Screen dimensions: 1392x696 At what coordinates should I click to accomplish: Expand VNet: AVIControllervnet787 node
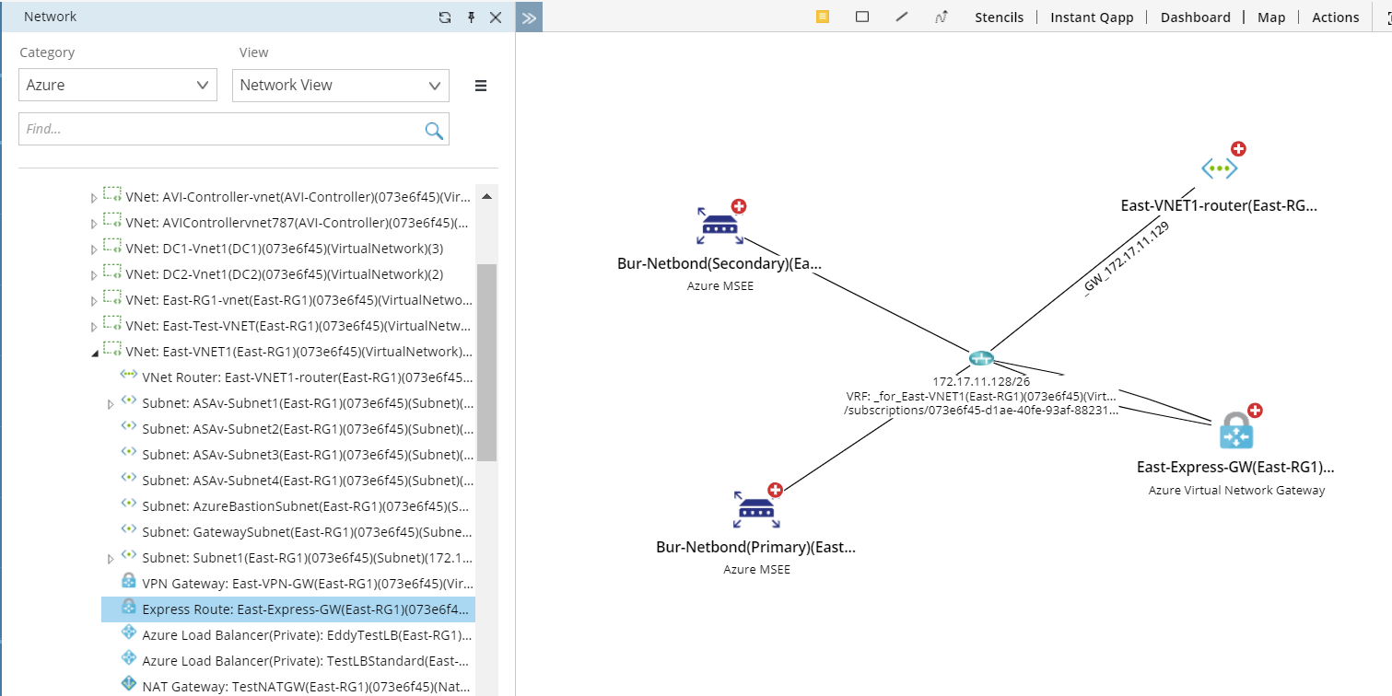[93, 224]
